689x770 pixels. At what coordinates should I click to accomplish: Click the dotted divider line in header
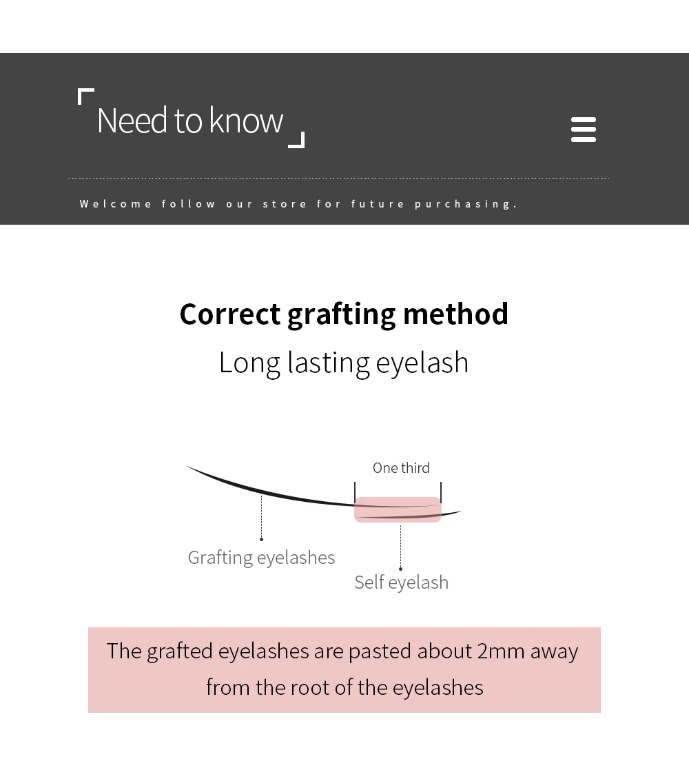tap(338, 178)
